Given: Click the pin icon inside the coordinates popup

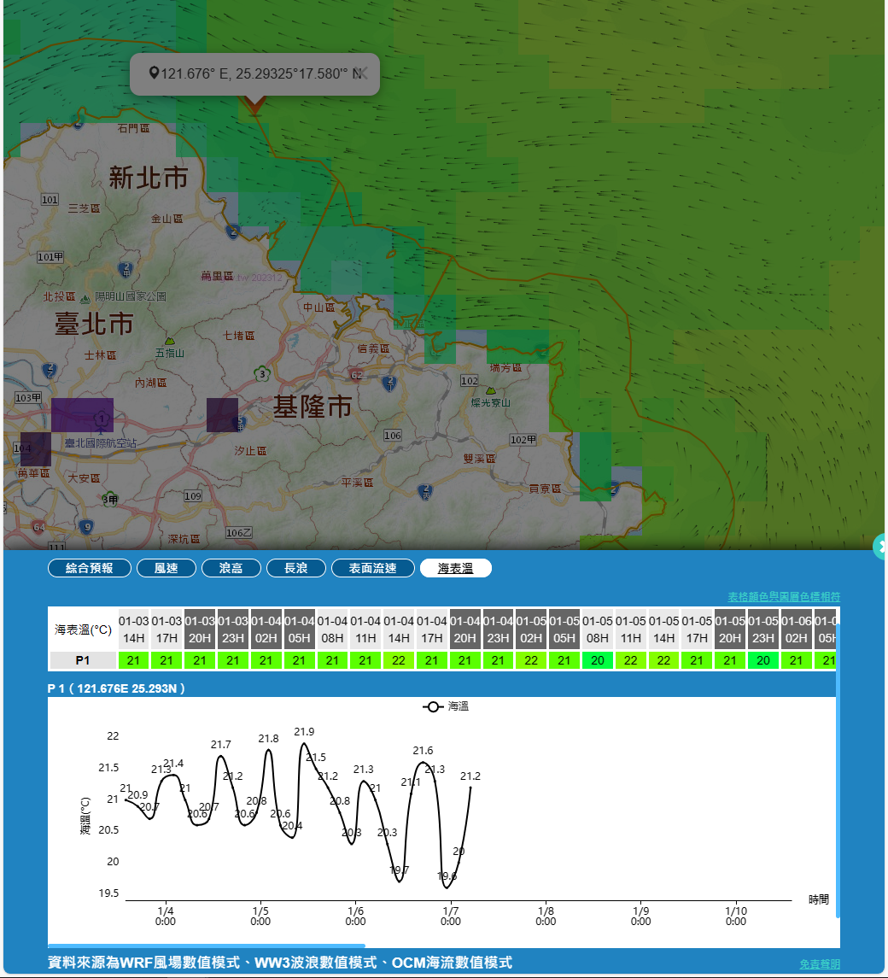Looking at the screenshot, I should pyautogui.click(x=154, y=73).
